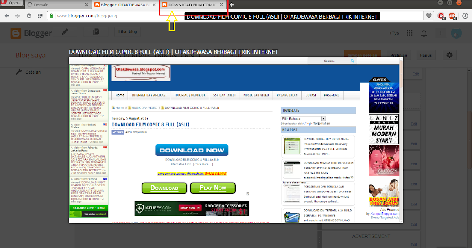Open the Home item in blog navigation bar
The width and height of the screenshot is (472, 248).
tap(120, 95)
